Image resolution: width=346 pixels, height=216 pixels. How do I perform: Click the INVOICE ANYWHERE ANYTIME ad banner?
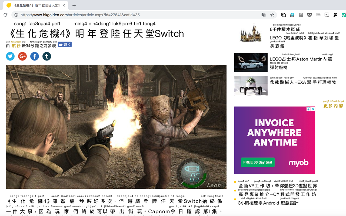[275, 140]
